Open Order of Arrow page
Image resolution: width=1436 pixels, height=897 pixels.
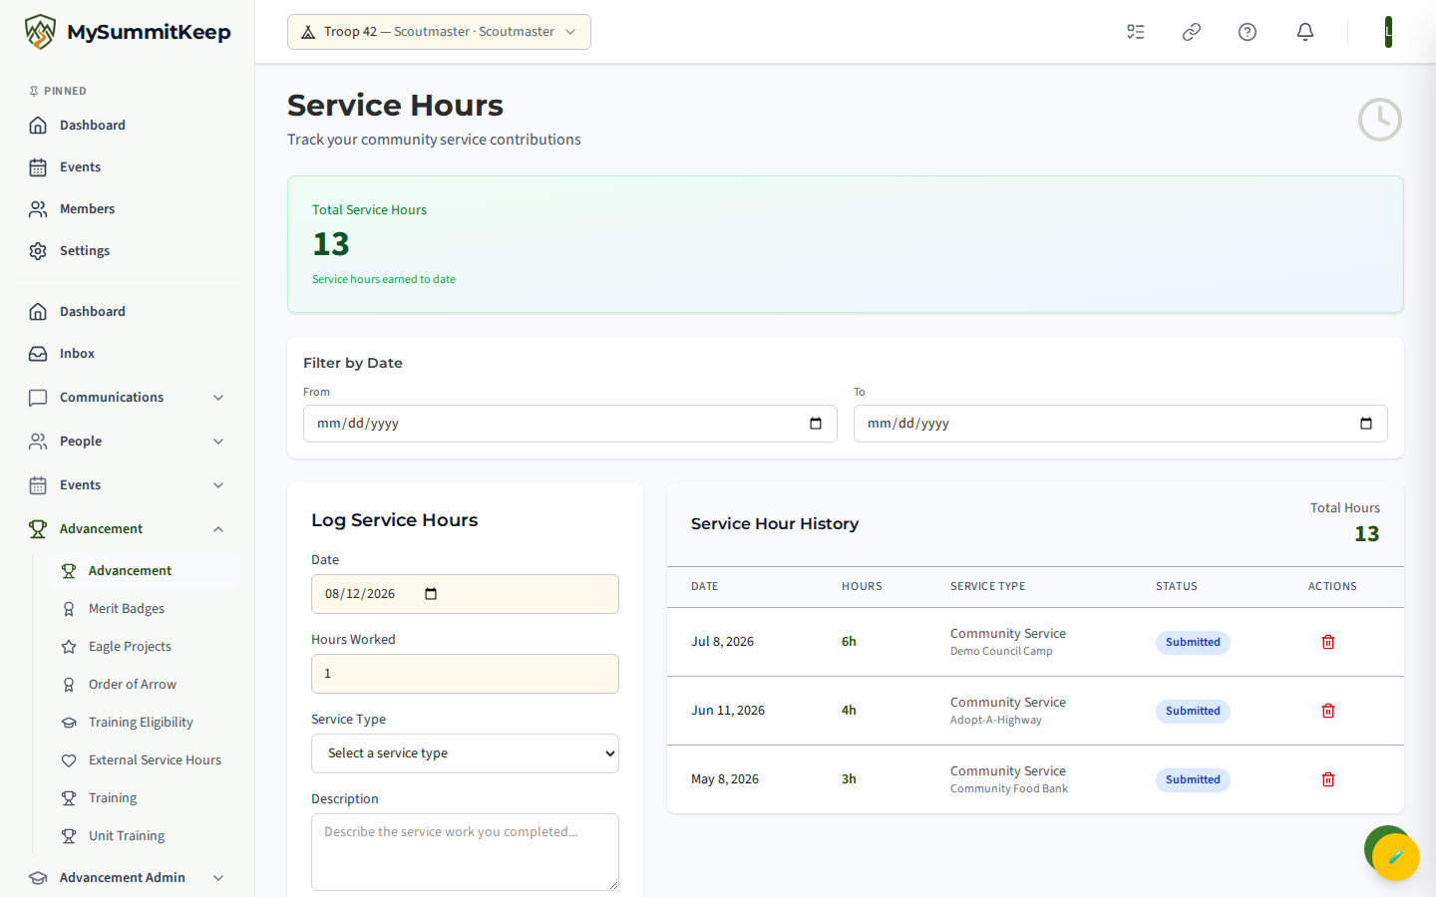click(x=144, y=685)
